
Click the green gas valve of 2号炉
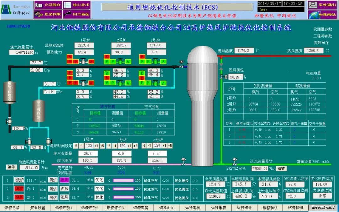[x=120, y=62]
